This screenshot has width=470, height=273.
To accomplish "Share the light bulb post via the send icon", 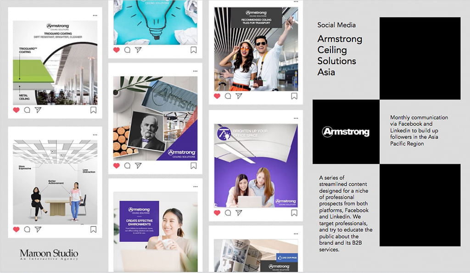I will (138, 50).
